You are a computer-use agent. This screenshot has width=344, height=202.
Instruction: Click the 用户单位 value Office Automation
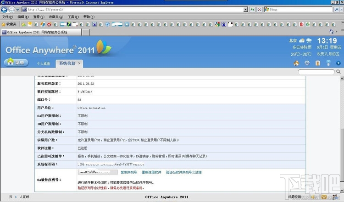91,108
